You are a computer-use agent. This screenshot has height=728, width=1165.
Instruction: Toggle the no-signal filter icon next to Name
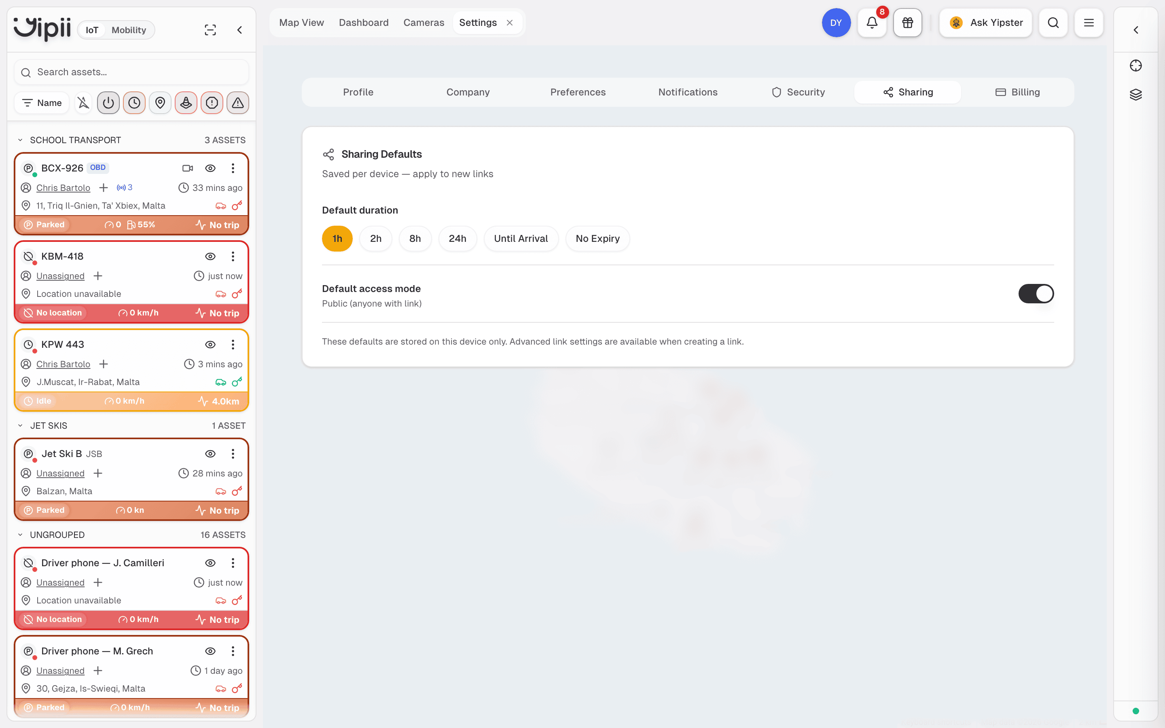point(83,103)
